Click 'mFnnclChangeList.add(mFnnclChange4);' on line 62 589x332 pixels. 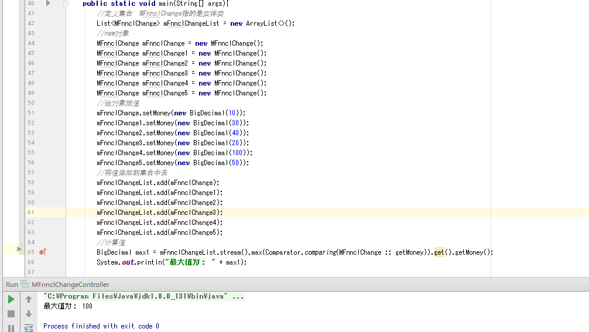point(160,223)
